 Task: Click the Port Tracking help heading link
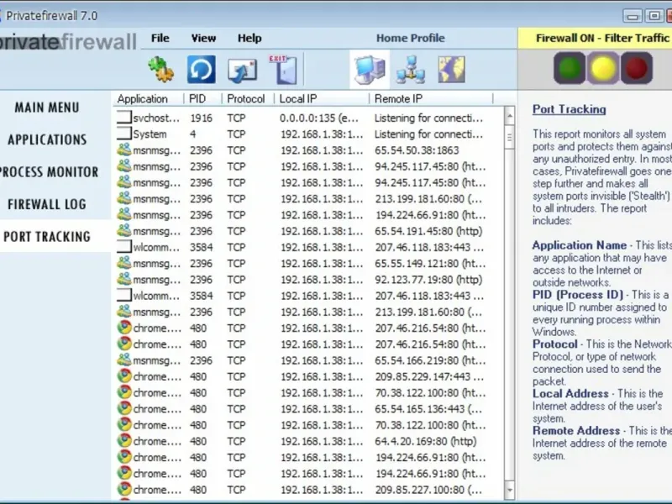tap(570, 109)
